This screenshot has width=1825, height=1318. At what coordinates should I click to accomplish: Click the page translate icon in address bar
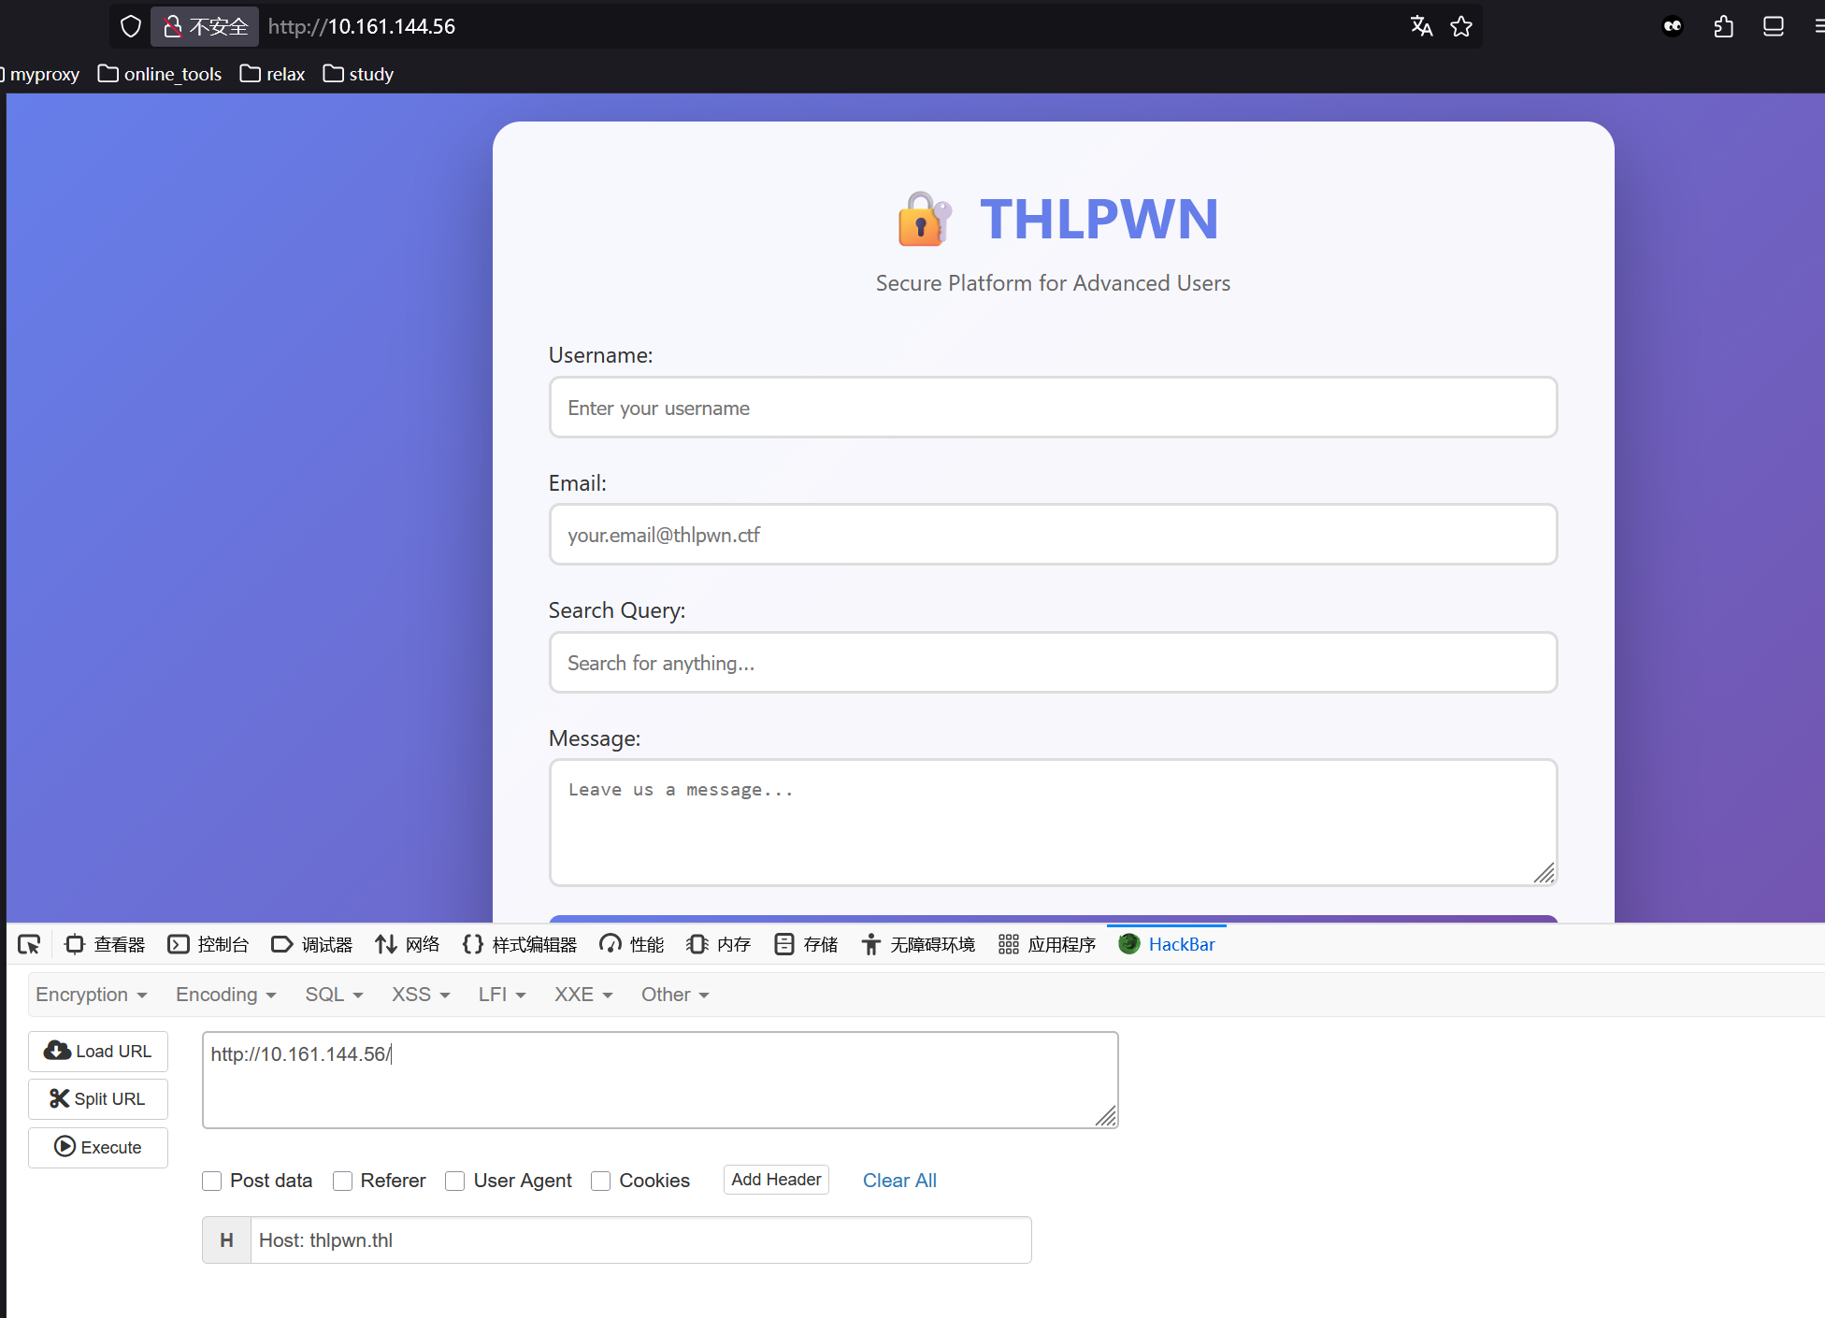1421,26
